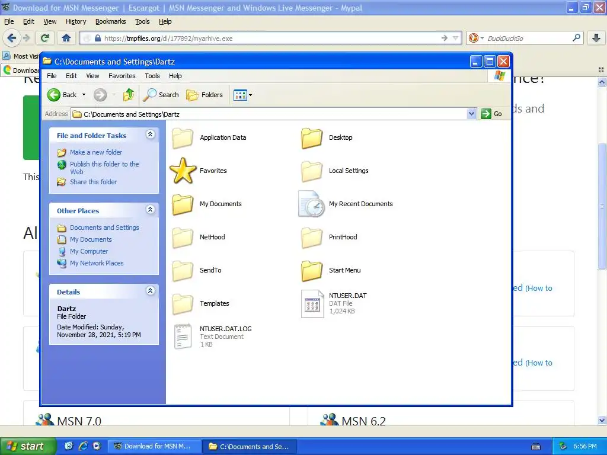
Task: Open Explorer's View menu
Action: click(x=92, y=76)
